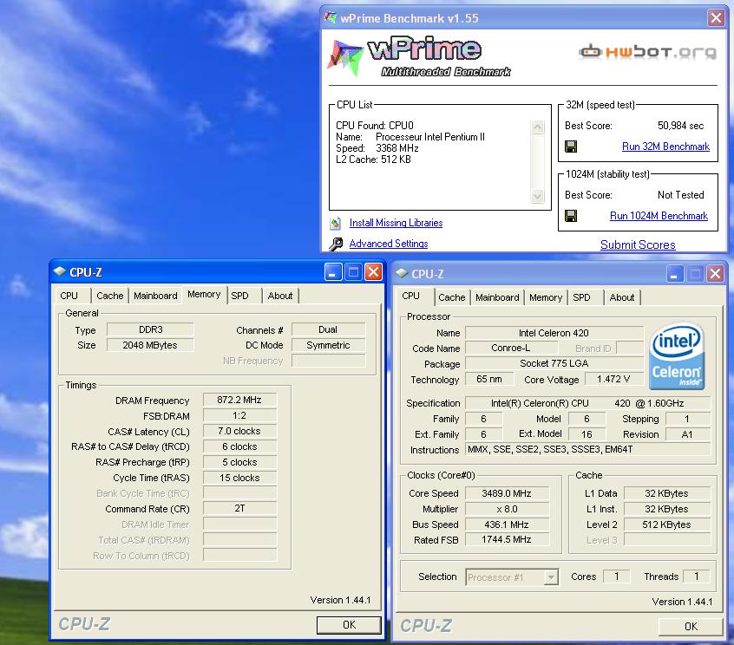Open Install Missing Libraries link
Image resolution: width=734 pixels, height=645 pixels.
click(396, 223)
